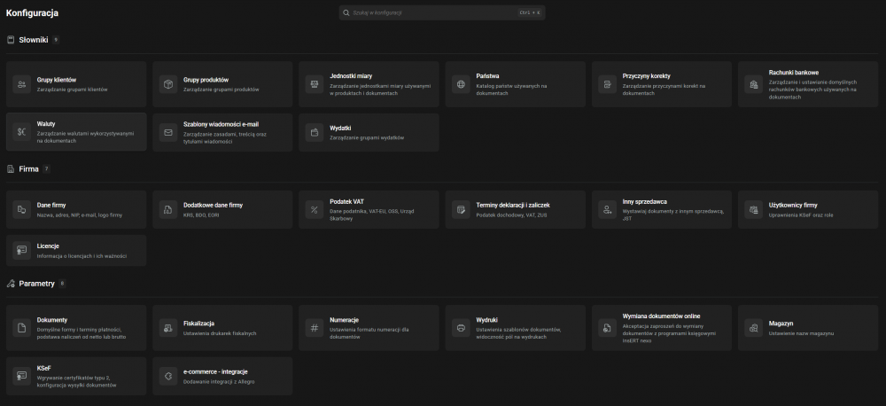The image size is (886, 406).
Task: Click the Dokumenty file icon
Action: [21, 328]
